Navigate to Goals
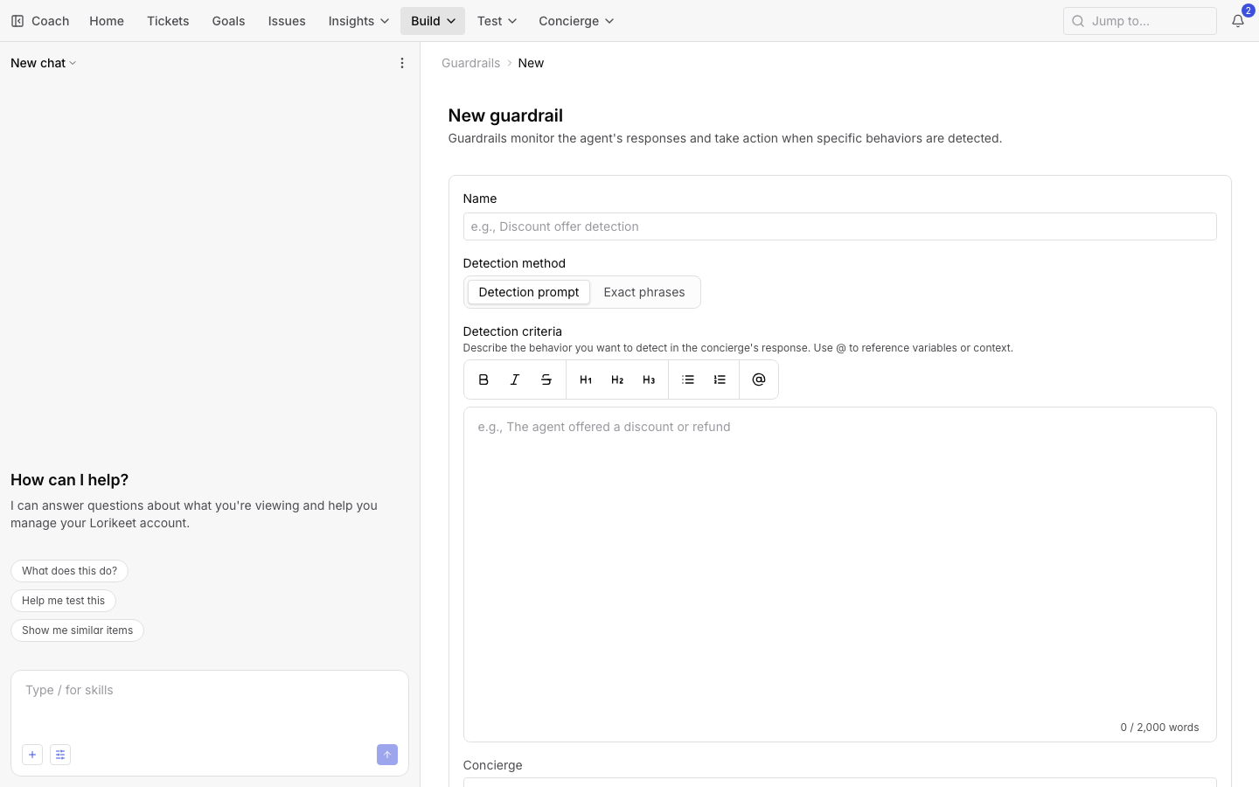The image size is (1259, 787). (228, 21)
